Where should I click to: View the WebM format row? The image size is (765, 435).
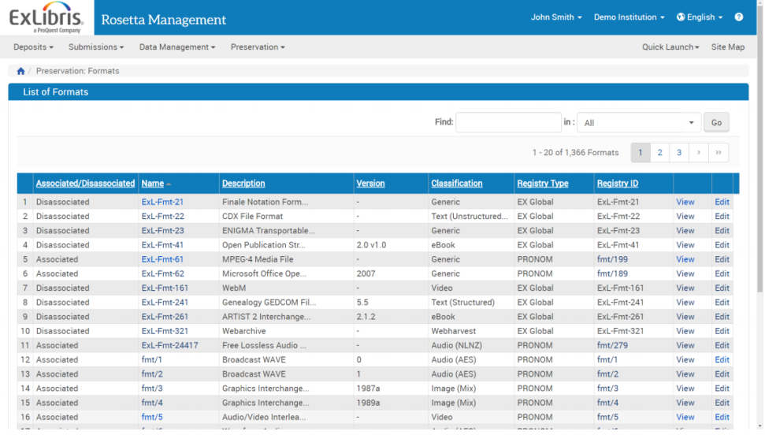(685, 288)
